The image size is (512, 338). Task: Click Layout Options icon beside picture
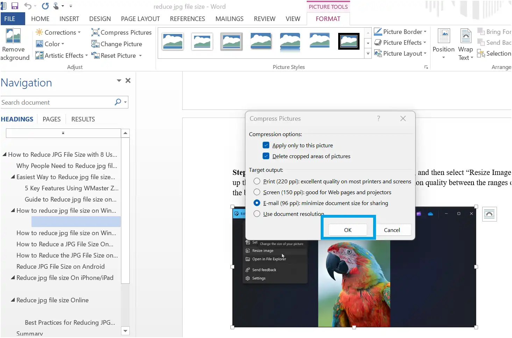(490, 214)
